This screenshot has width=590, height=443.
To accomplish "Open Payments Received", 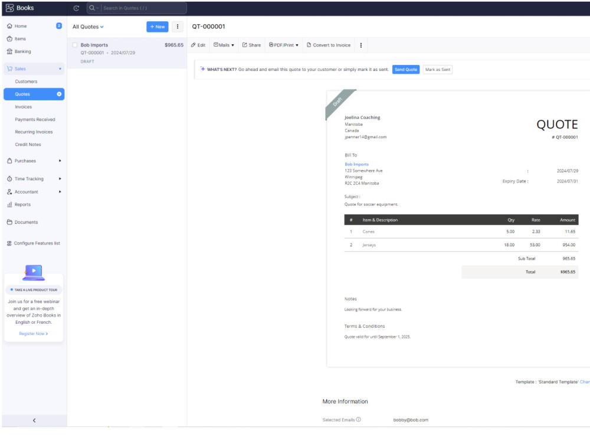I will [35, 119].
